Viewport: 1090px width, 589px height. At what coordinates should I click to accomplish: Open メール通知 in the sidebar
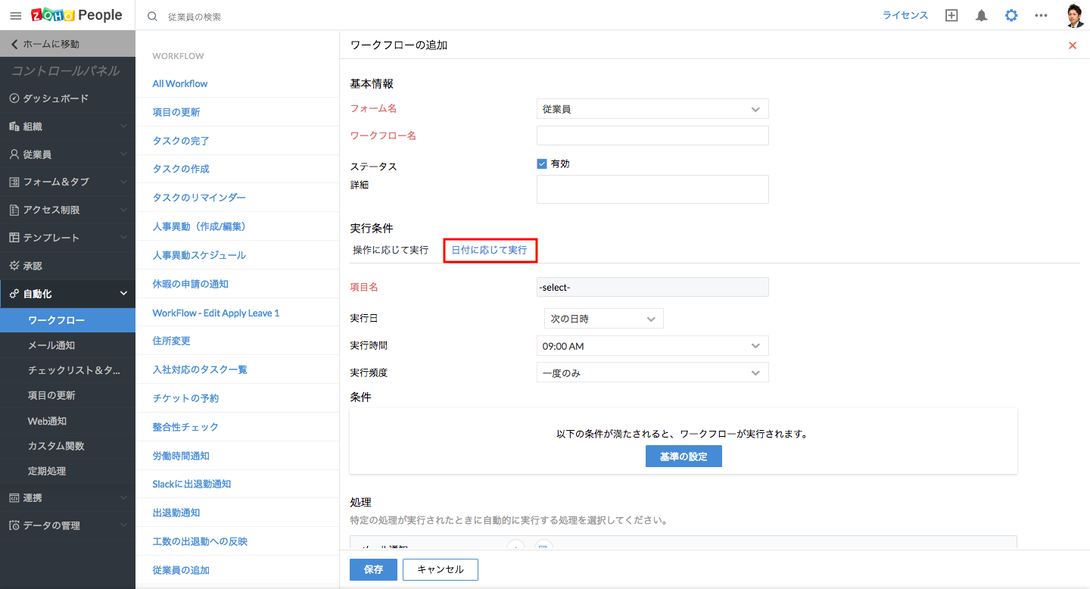(51, 345)
